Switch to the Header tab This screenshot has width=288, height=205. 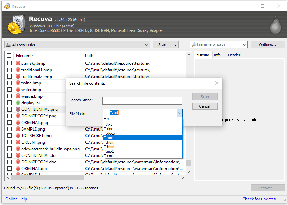(x=234, y=55)
